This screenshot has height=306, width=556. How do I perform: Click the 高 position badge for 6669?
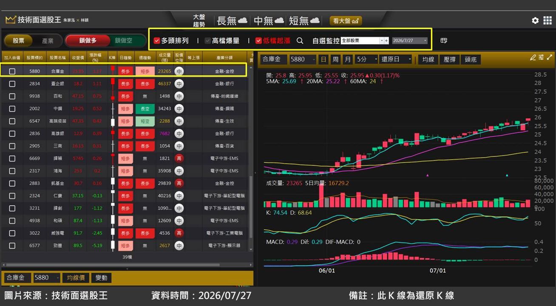179,159
